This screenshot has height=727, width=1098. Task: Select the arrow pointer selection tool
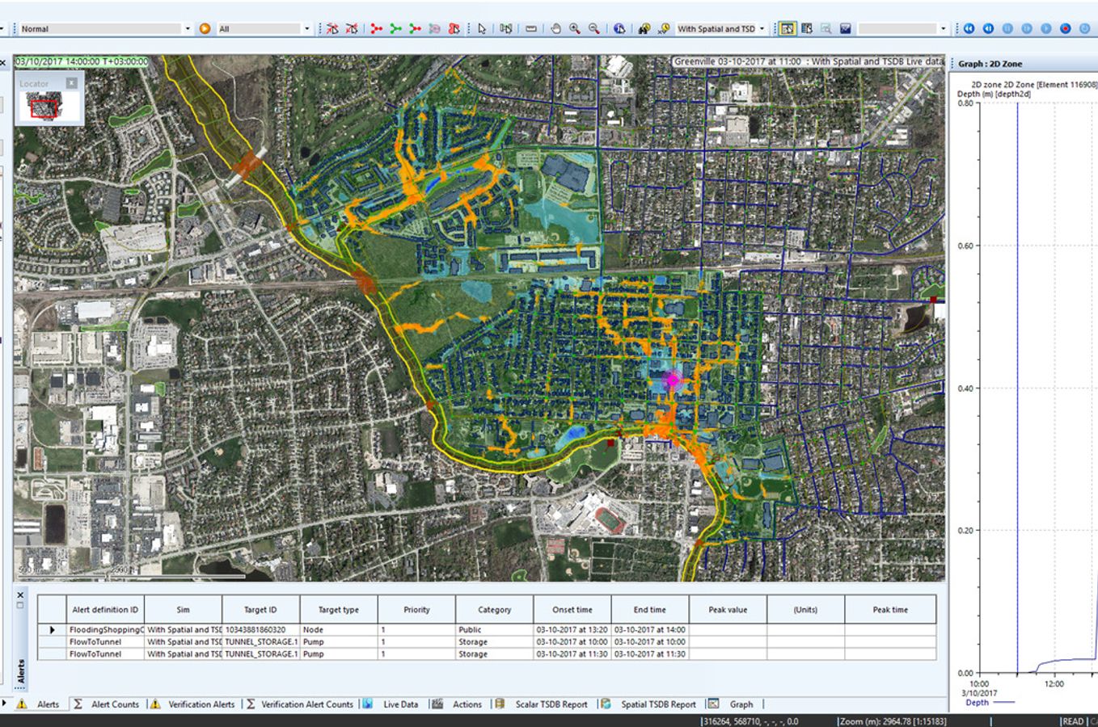coord(482,28)
